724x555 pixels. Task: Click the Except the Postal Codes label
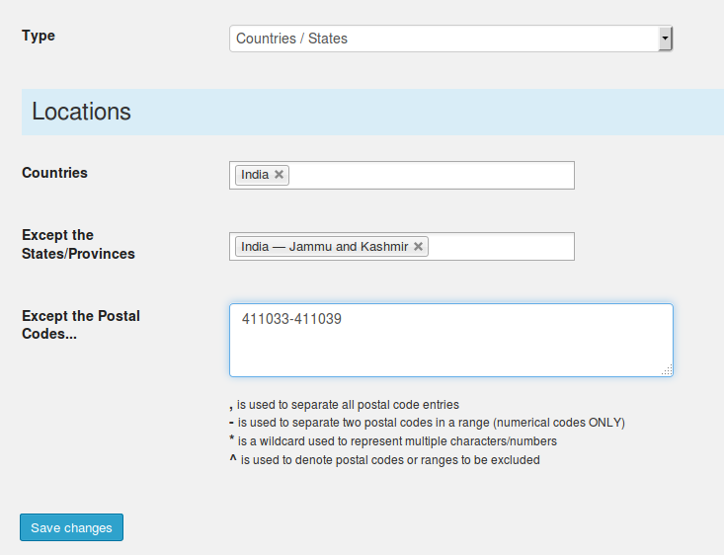coord(81,325)
